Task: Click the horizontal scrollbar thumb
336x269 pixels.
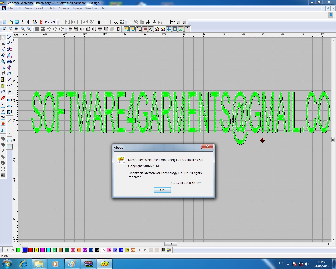Action: point(171,244)
